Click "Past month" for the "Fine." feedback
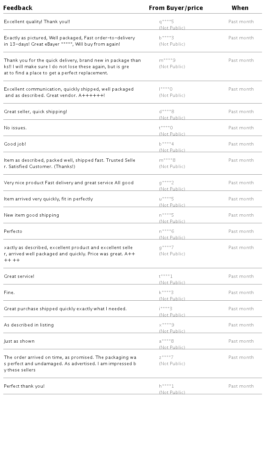 point(241,293)
